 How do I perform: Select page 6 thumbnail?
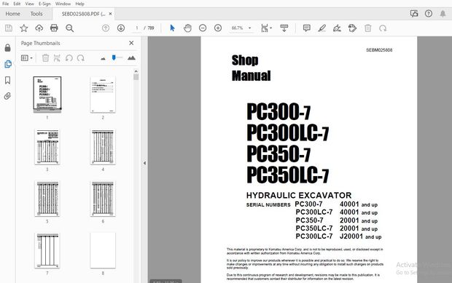tap(103, 199)
